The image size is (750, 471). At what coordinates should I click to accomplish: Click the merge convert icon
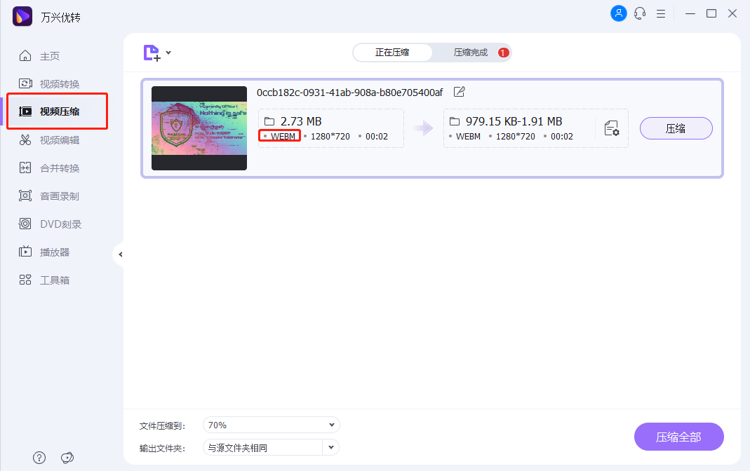coord(25,168)
